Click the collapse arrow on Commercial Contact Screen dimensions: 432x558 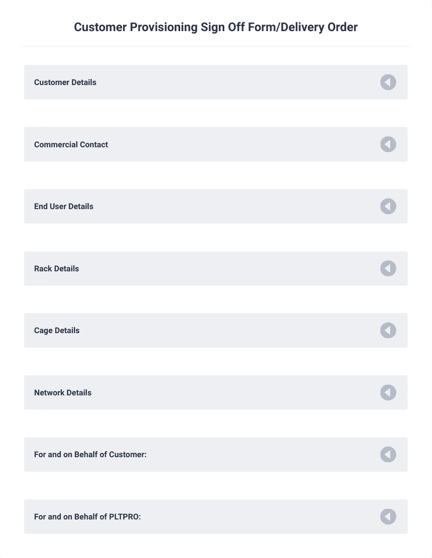(x=388, y=144)
